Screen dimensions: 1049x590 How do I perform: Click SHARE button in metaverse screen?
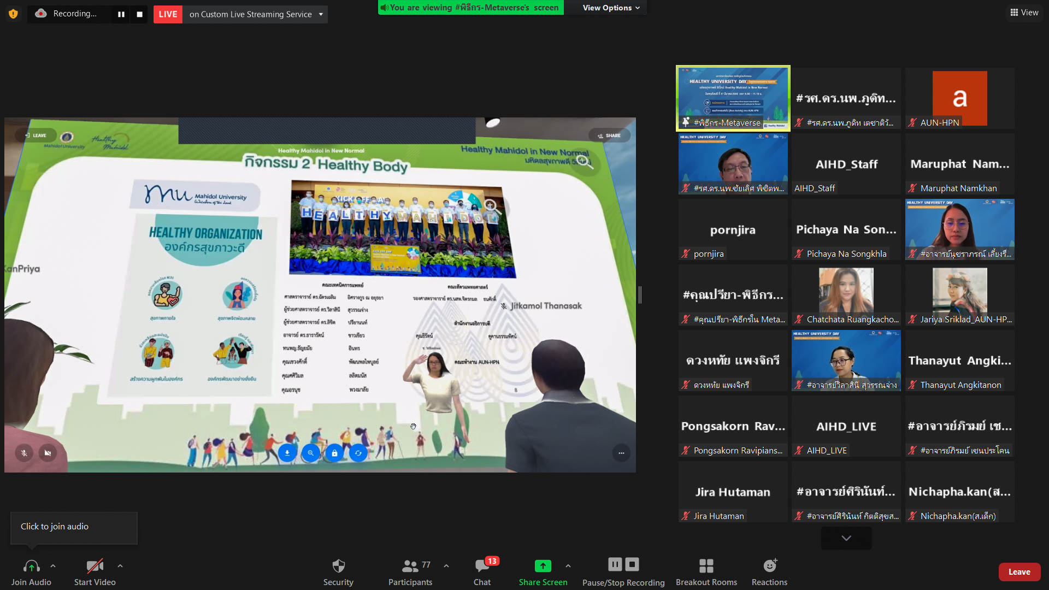[609, 135]
